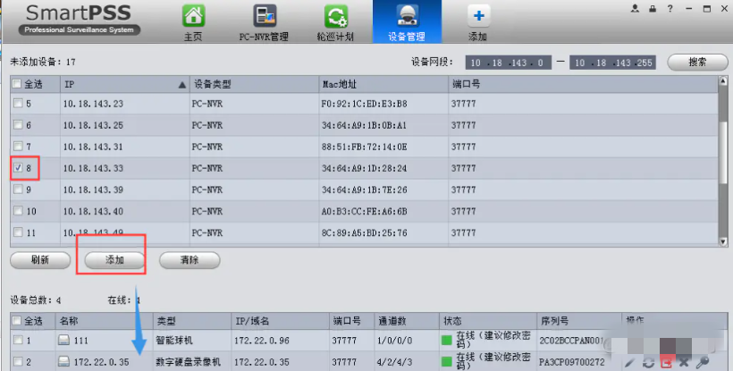The height and width of the screenshot is (371, 733).
Task: Click 添加 button to add selected device
Action: tap(114, 260)
